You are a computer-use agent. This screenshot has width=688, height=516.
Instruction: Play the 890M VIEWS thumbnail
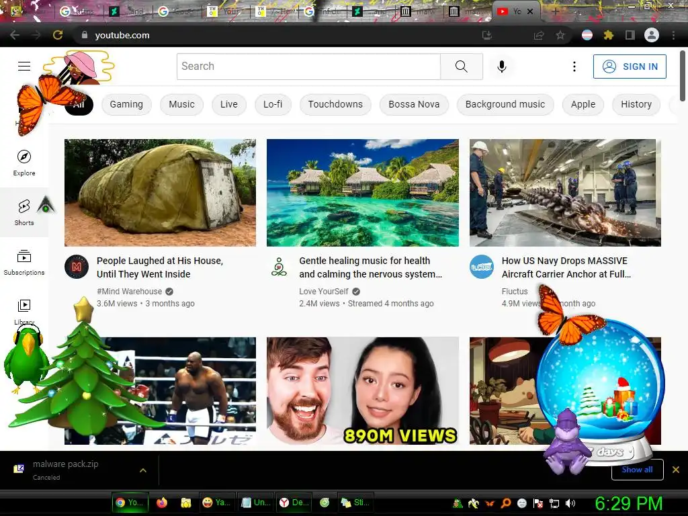coord(363,391)
